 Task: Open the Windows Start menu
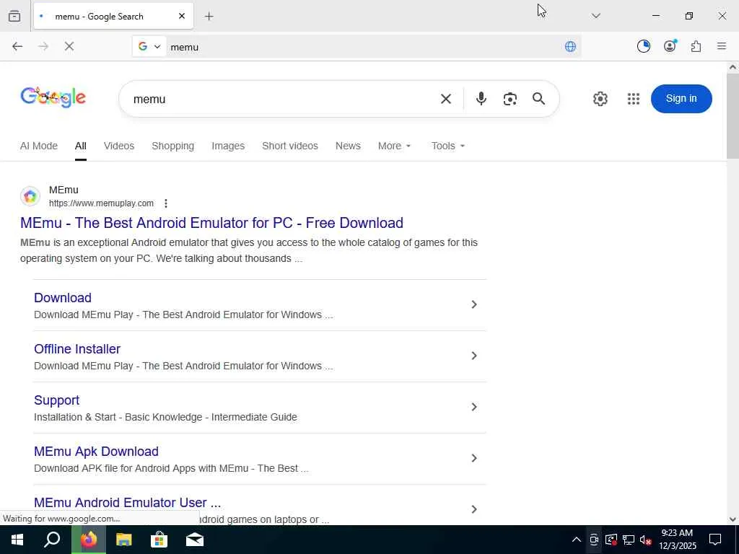(x=17, y=540)
